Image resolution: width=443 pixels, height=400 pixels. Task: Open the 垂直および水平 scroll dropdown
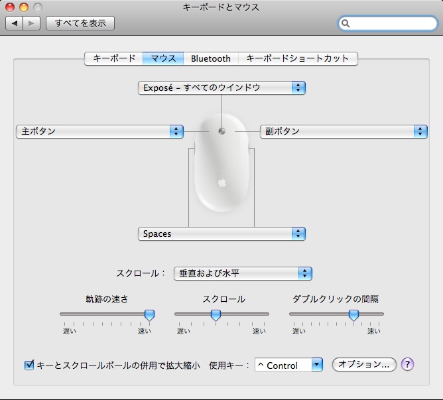243,273
